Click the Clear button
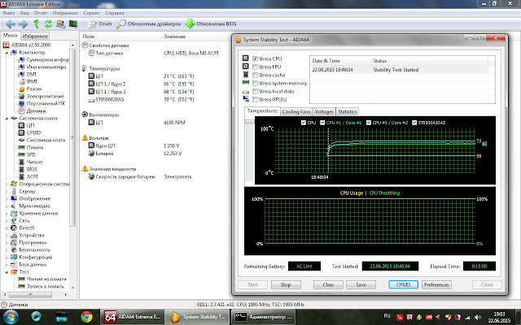The image size is (521, 325). (328, 284)
